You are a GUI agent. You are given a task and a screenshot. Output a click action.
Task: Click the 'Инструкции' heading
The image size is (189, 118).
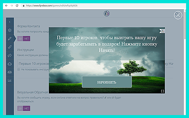pos(25,50)
